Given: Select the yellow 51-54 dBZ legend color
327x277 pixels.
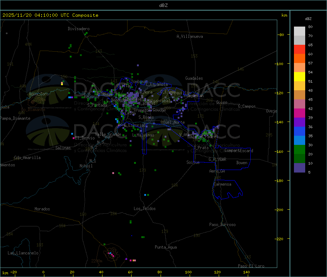Looking at the screenshot, I should [299, 77].
